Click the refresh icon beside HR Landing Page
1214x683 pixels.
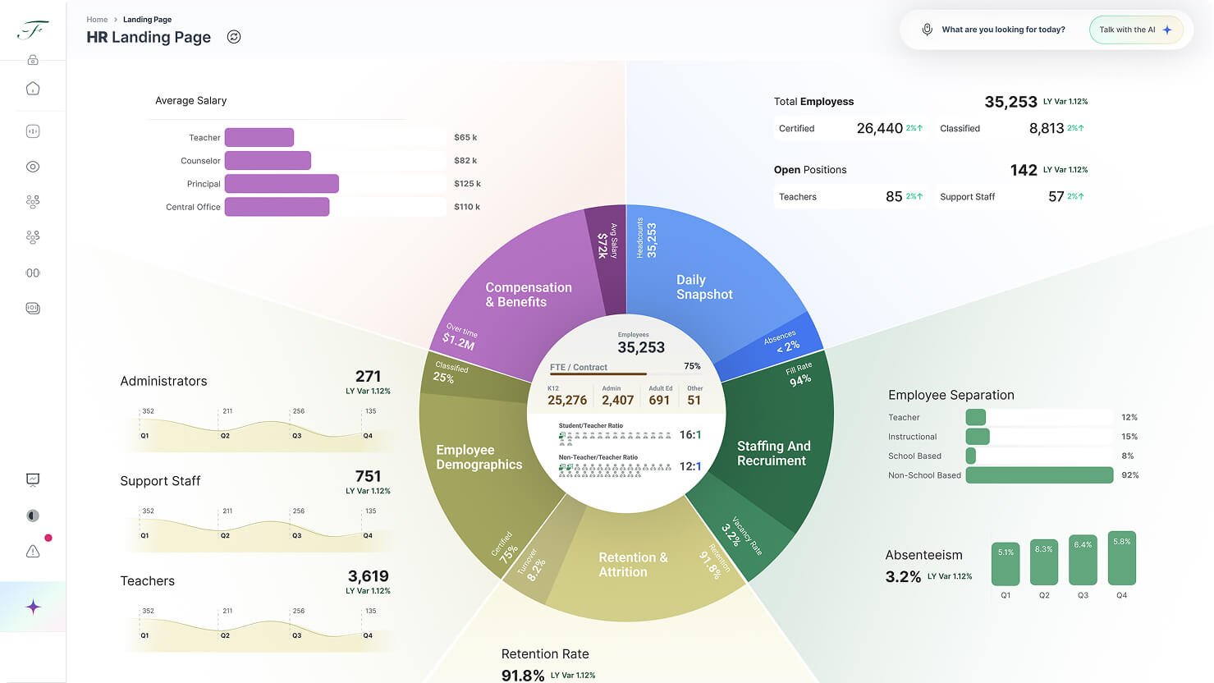tap(234, 37)
